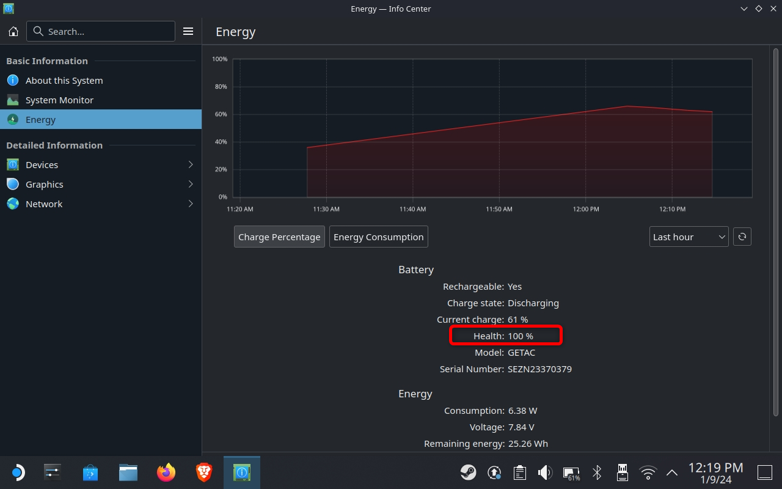The height and width of the screenshot is (489, 782).
Task: Open the Brave browser taskbar icon
Action: coord(203,472)
